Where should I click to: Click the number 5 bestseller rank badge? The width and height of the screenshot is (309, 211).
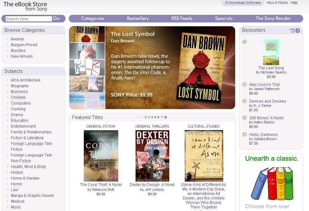pos(244,134)
